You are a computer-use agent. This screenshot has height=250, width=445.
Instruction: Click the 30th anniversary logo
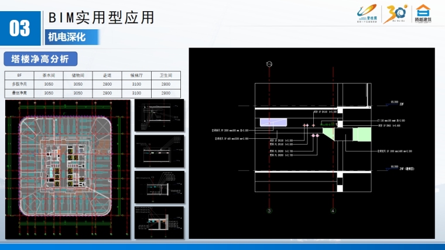(x=393, y=15)
